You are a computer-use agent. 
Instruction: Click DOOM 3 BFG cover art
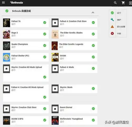coord(7,120)
